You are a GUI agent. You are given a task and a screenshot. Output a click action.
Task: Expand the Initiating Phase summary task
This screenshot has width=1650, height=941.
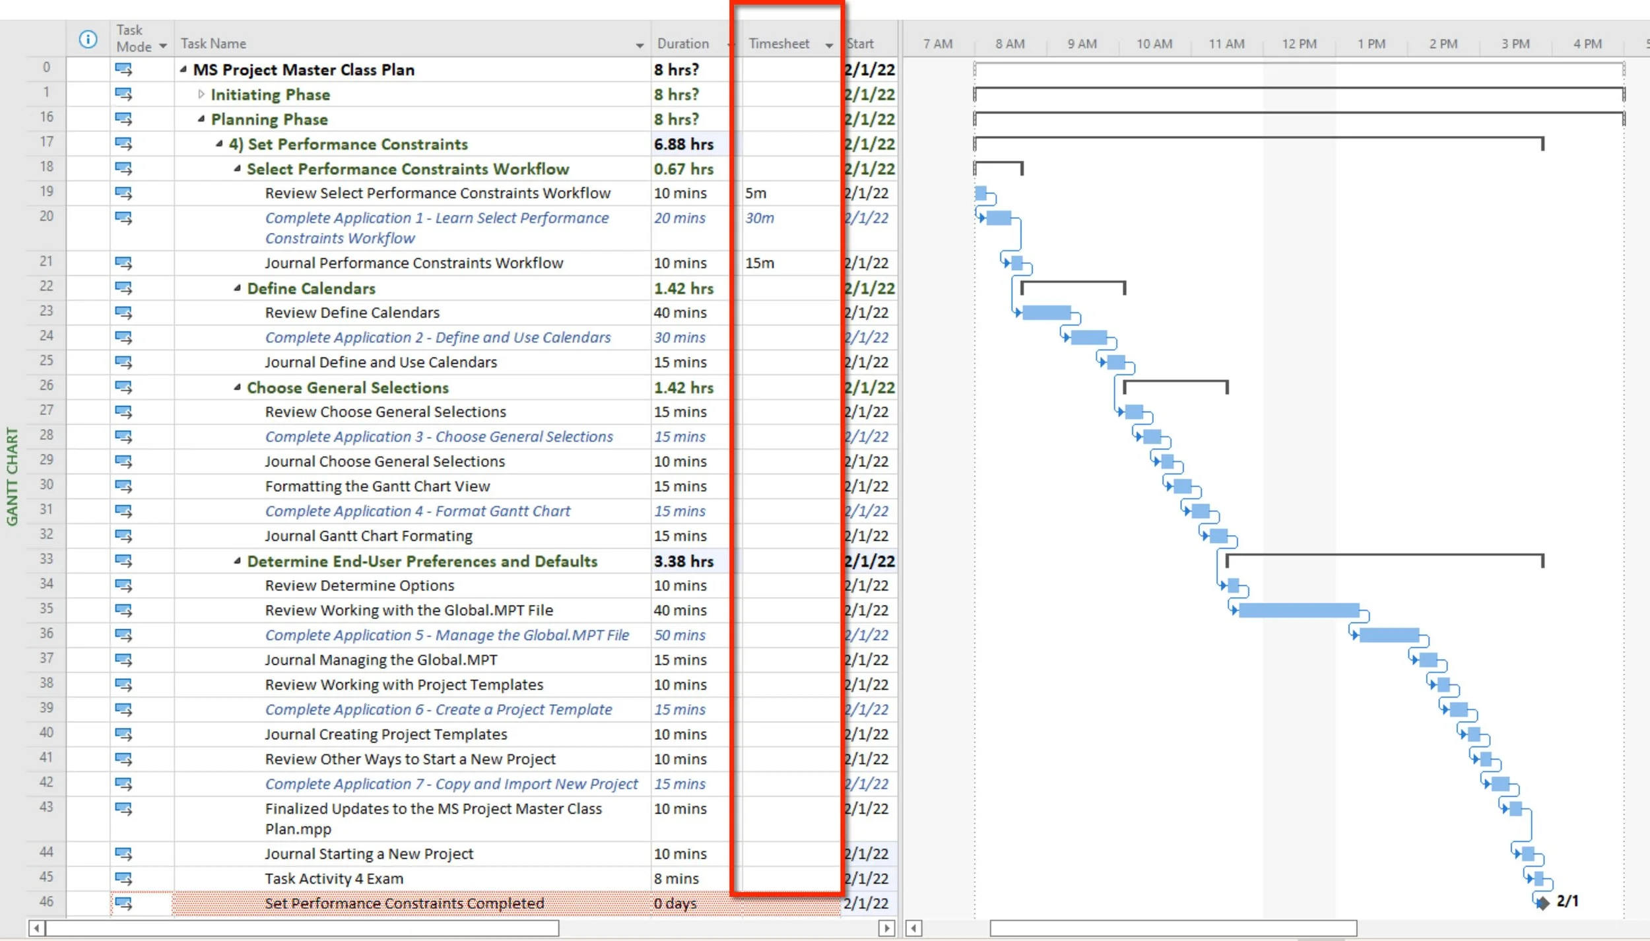[201, 94]
